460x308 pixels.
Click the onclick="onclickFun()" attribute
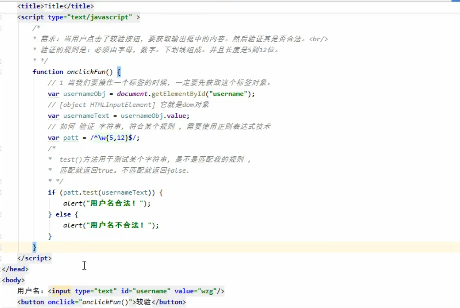coord(90,302)
